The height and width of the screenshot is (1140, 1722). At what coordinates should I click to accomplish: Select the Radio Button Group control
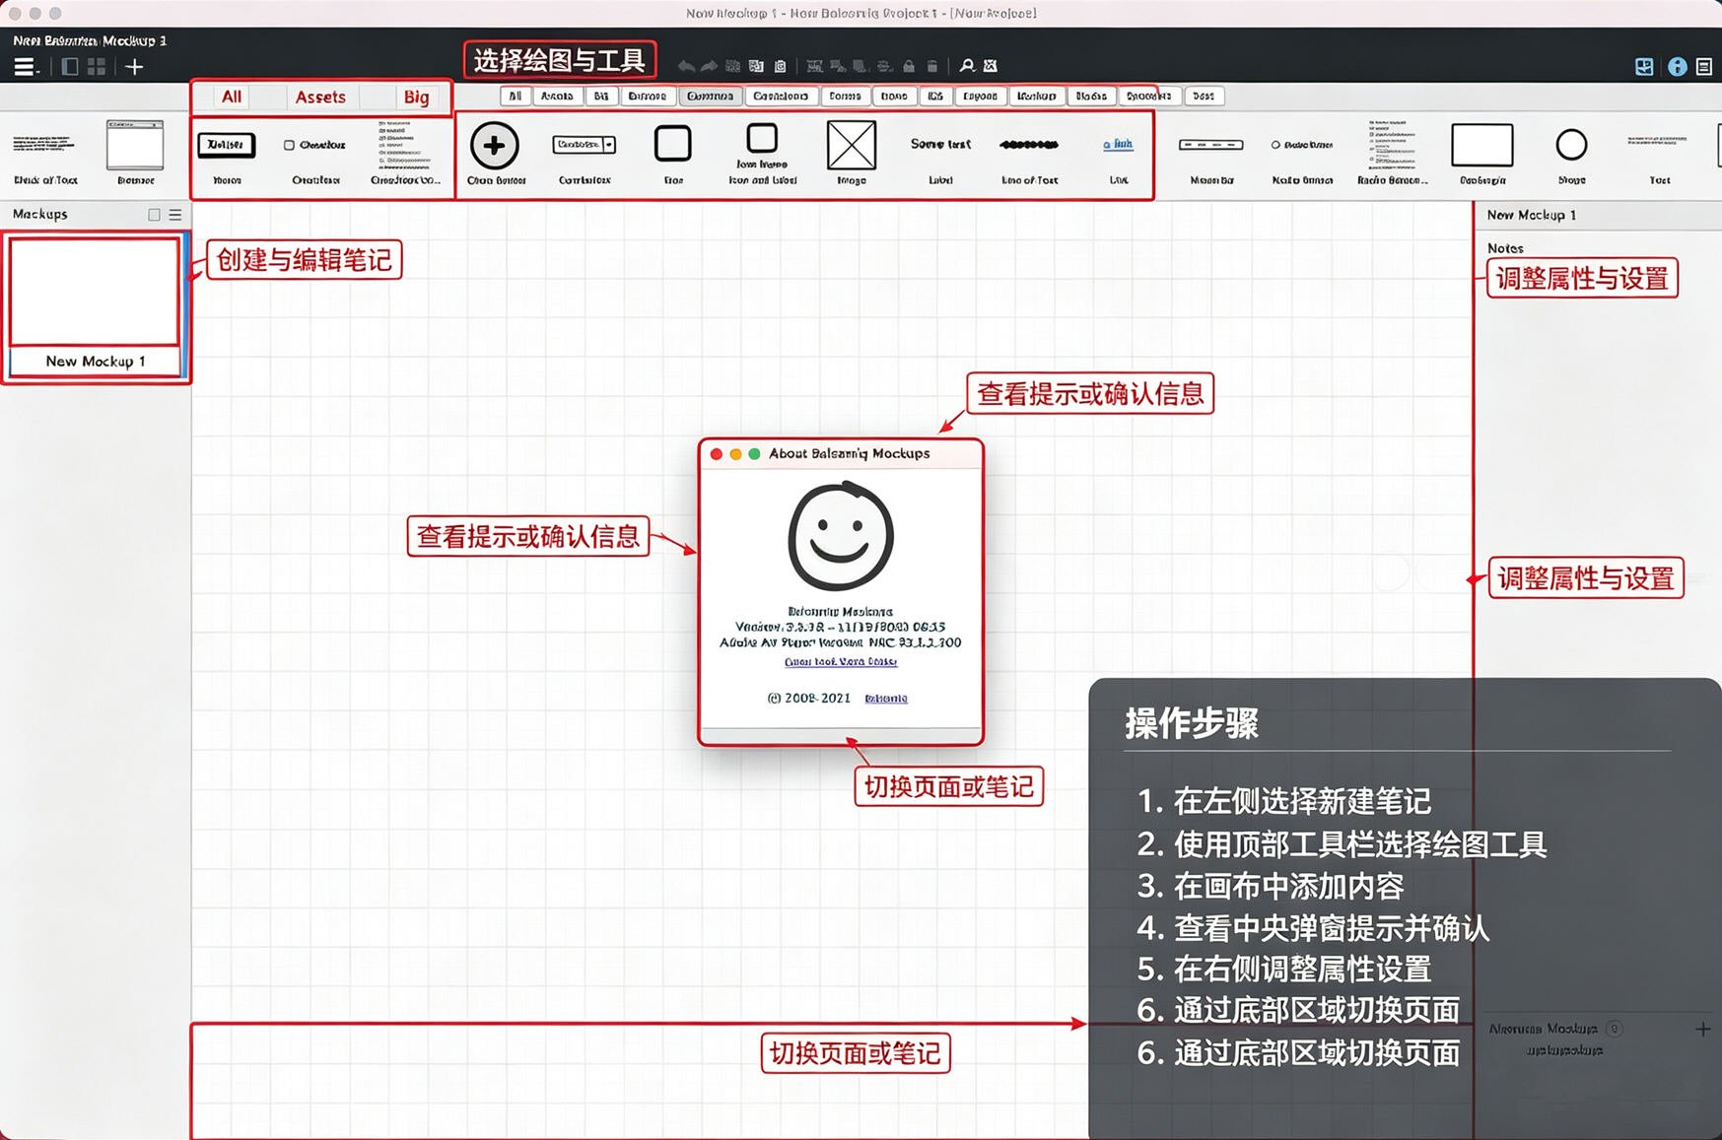pos(1392,153)
